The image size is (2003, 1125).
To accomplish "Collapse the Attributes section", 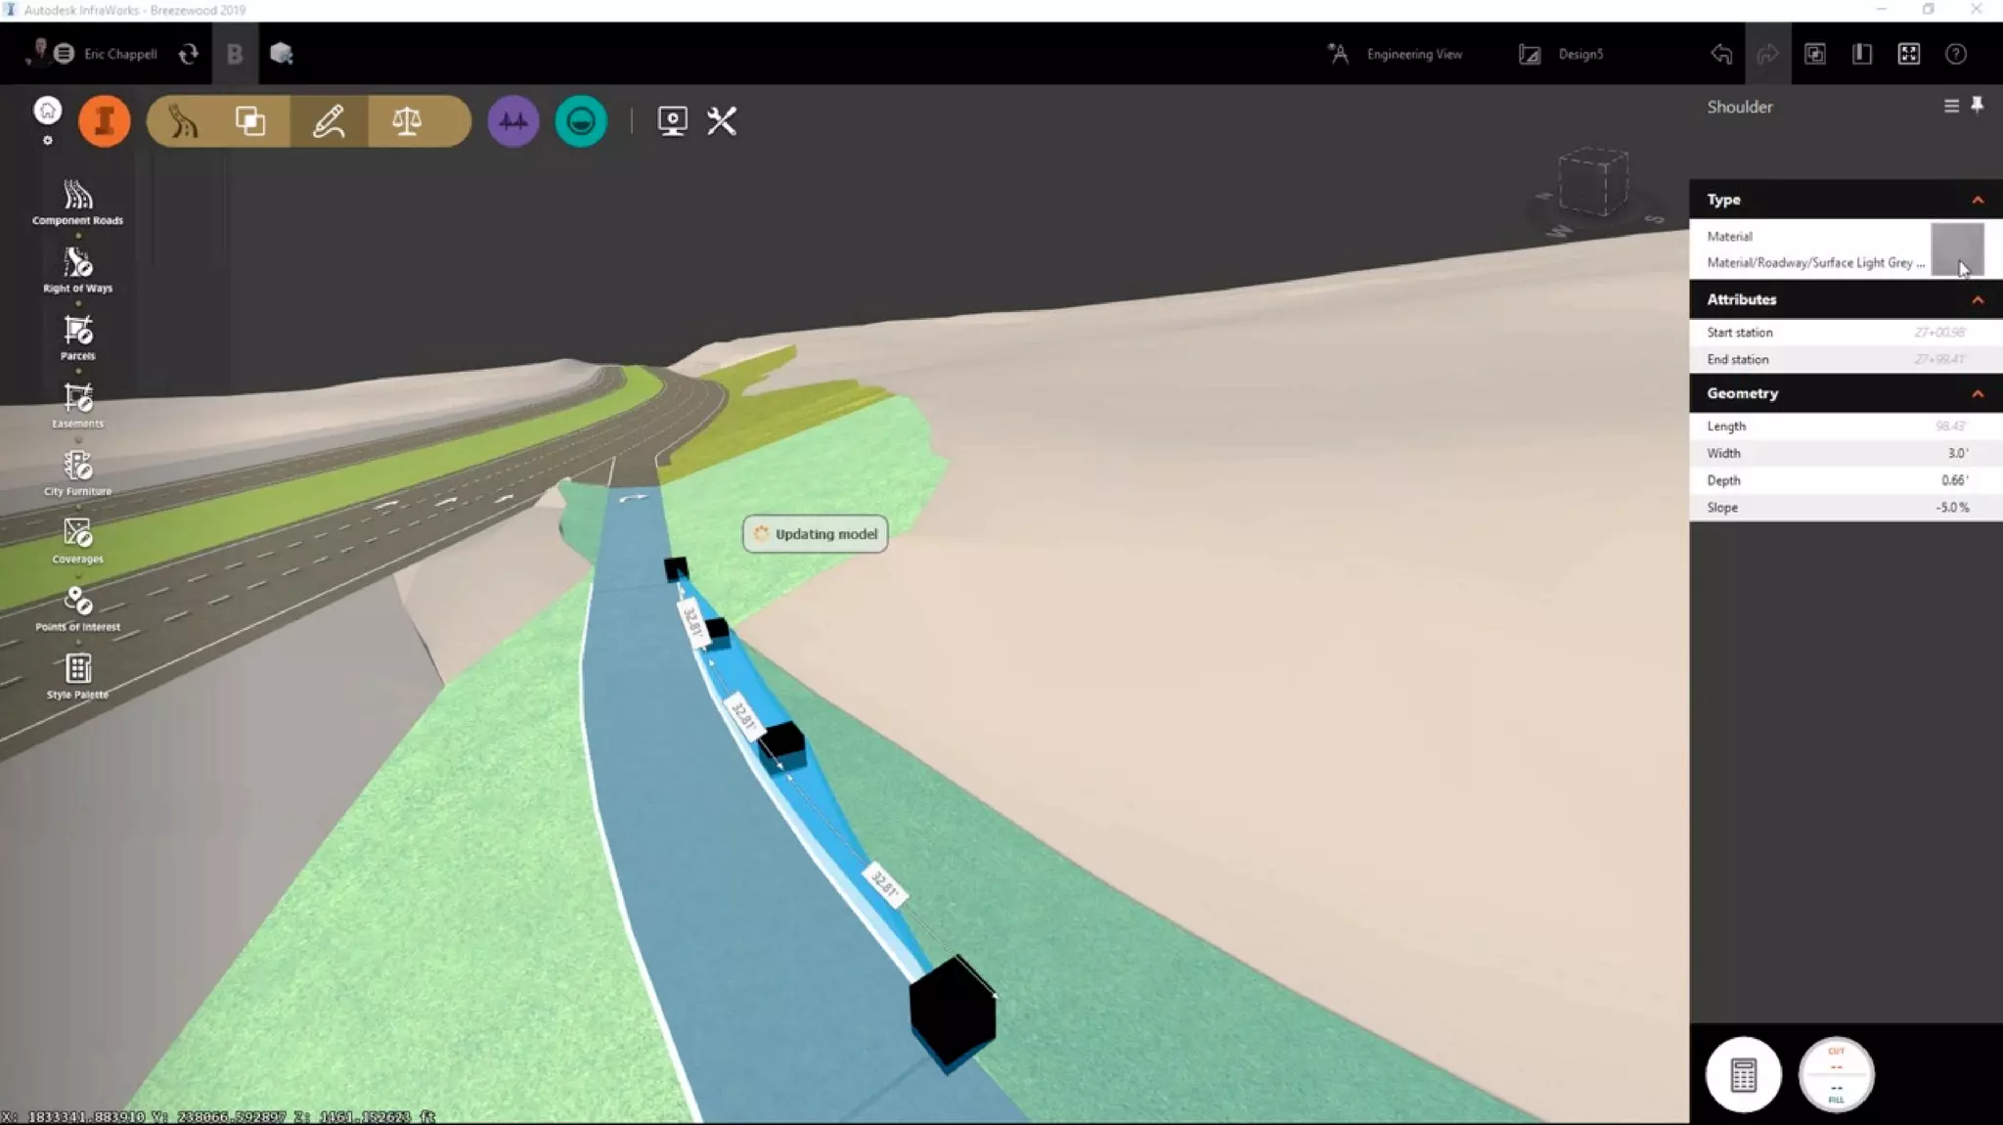I will pos(1977,299).
